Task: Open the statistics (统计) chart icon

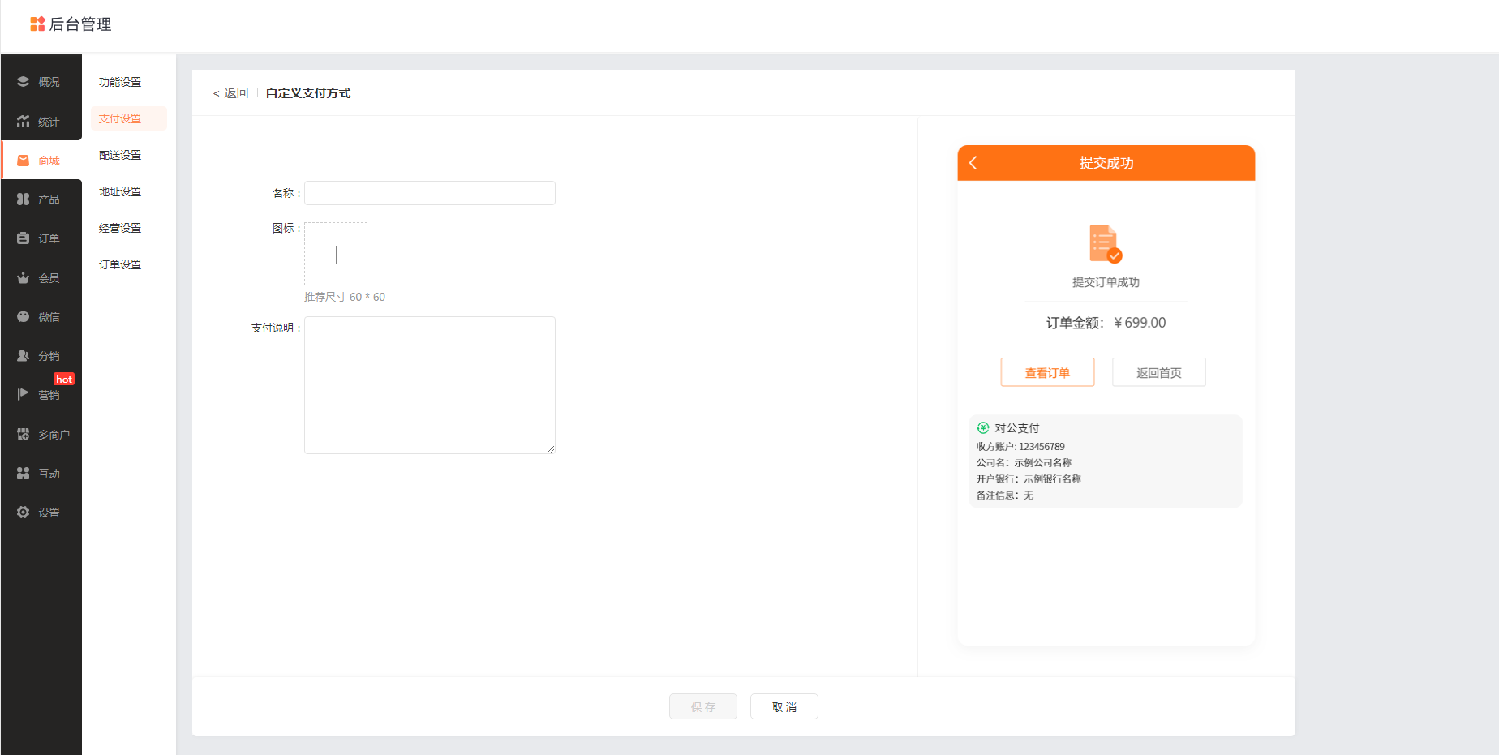Action: [x=23, y=122]
